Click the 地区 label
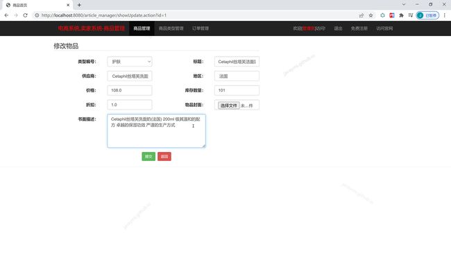The height and width of the screenshot is (254, 451). (198, 76)
